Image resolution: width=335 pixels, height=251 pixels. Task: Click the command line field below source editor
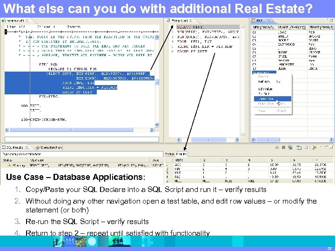pos(82,139)
